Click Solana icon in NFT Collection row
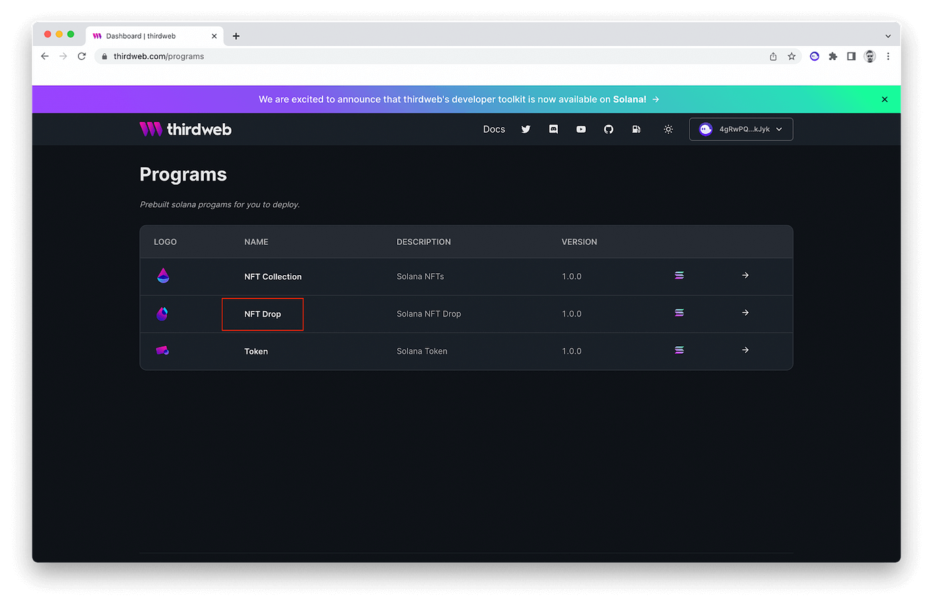Image resolution: width=933 pixels, height=605 pixels. tap(679, 275)
